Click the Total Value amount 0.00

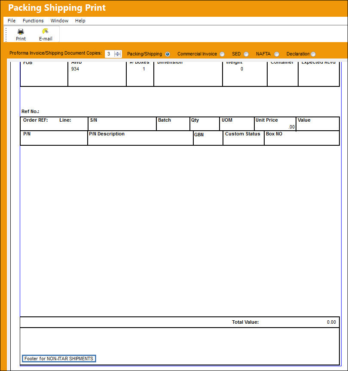(331, 322)
